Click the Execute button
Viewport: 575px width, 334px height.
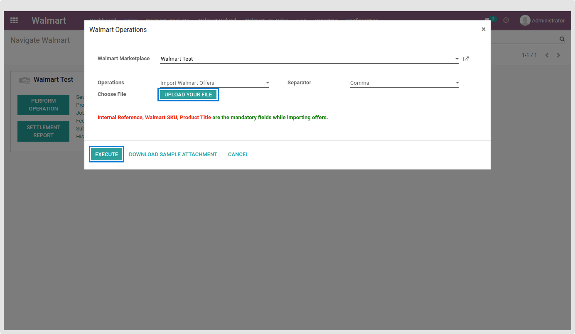point(107,155)
